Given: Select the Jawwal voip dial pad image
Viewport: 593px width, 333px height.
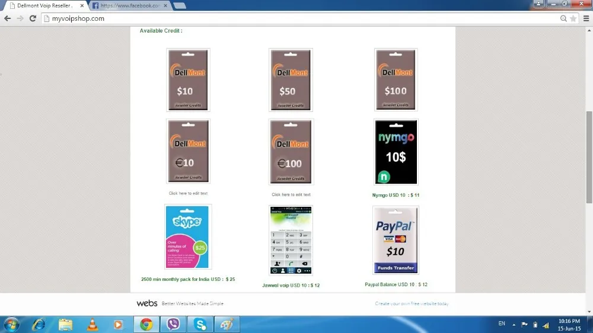Looking at the screenshot, I should coord(291,241).
